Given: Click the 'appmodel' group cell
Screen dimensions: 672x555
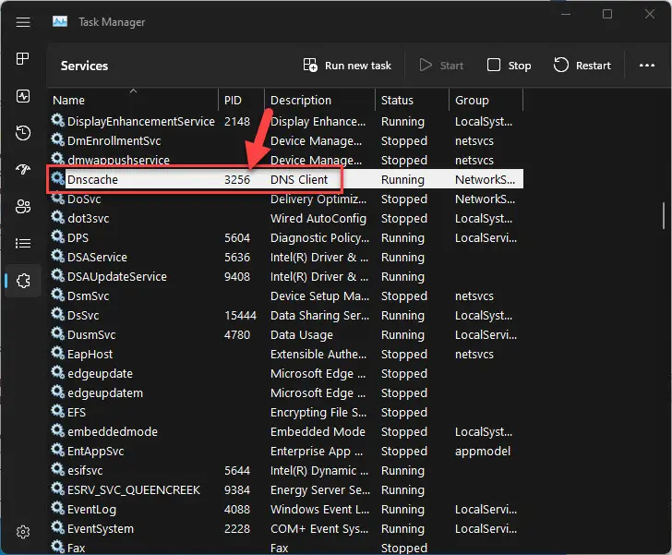Looking at the screenshot, I should point(483,451).
